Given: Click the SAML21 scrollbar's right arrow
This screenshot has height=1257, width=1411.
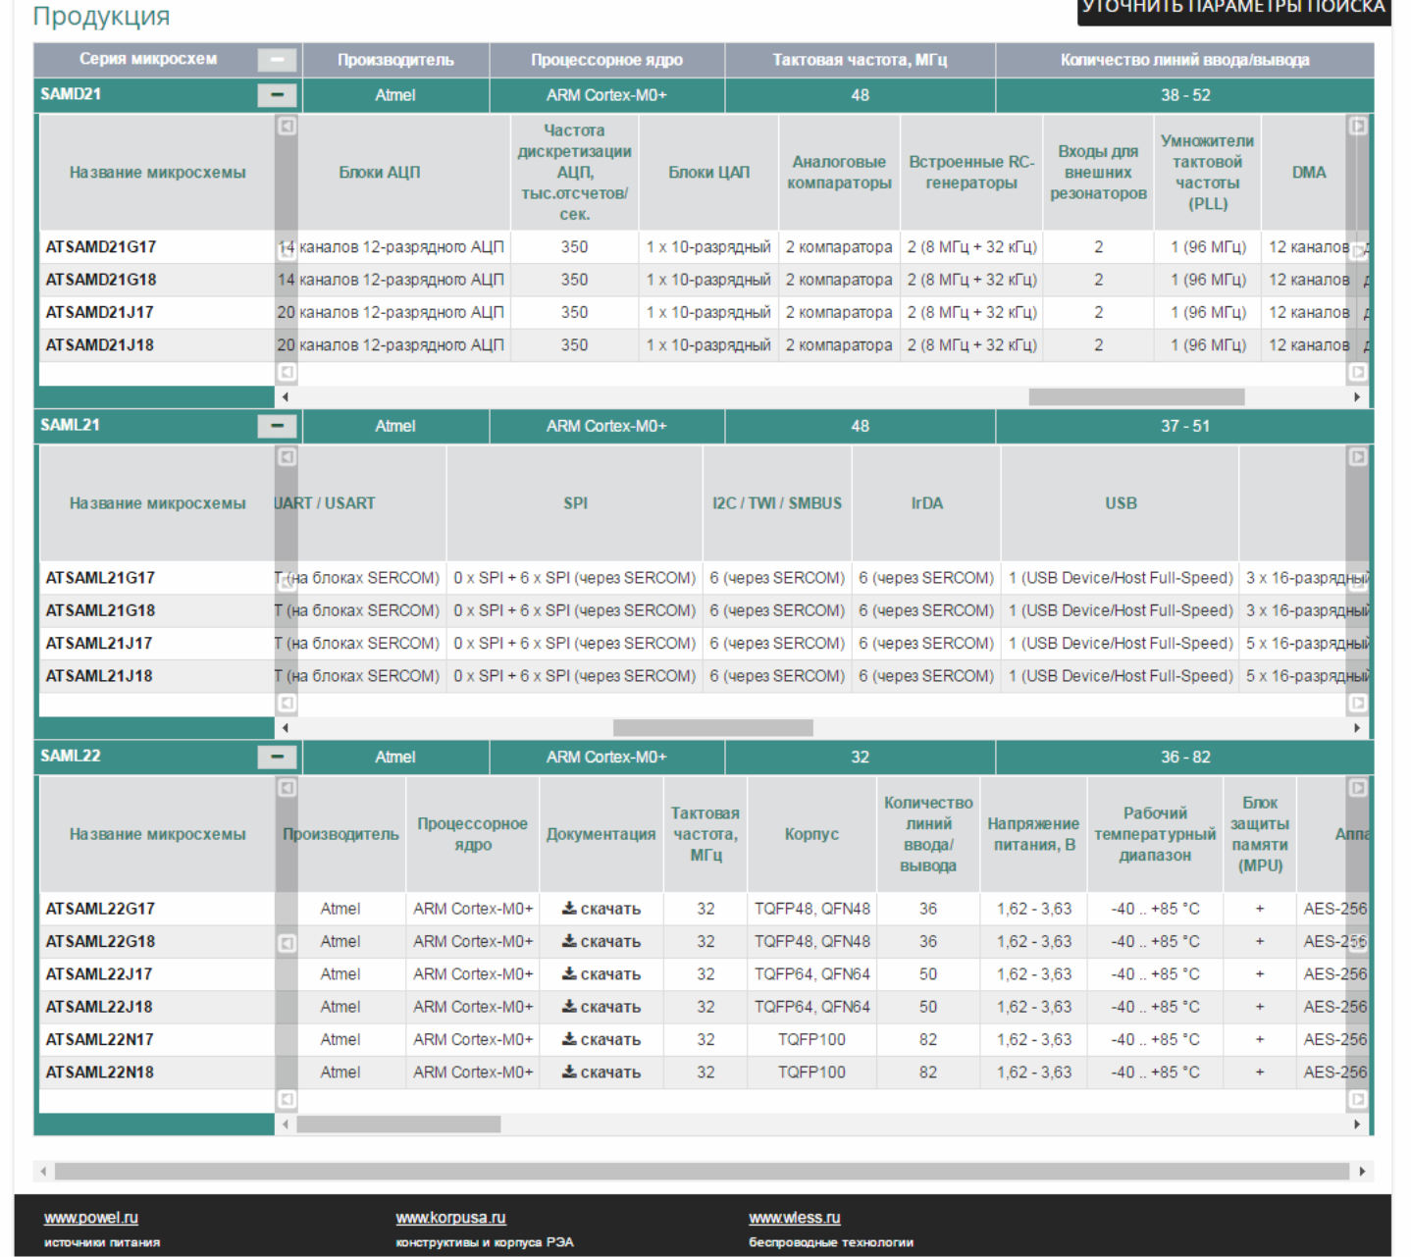Looking at the screenshot, I should (1357, 728).
